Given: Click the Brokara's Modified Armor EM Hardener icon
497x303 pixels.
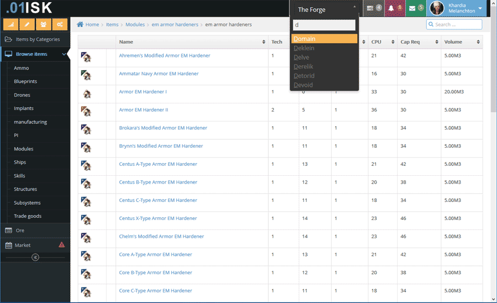Looking at the screenshot, I should [x=86, y=129].
